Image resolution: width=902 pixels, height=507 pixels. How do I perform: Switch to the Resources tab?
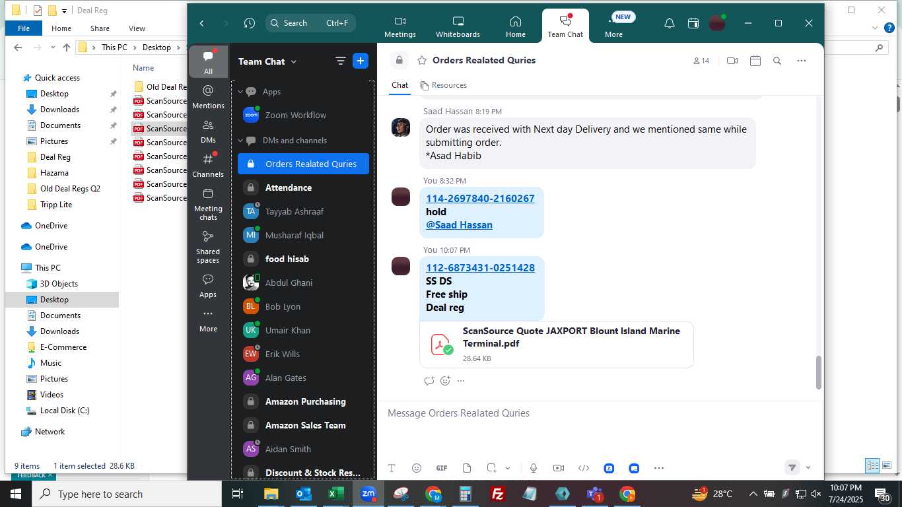[443, 85]
